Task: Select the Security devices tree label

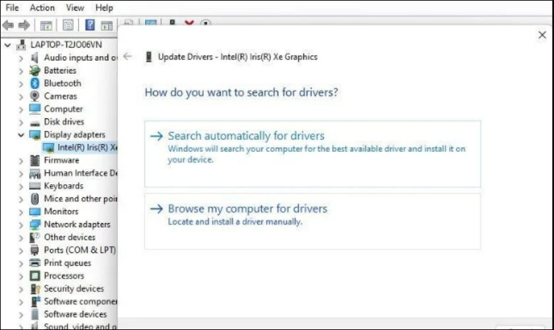Action: (74, 288)
